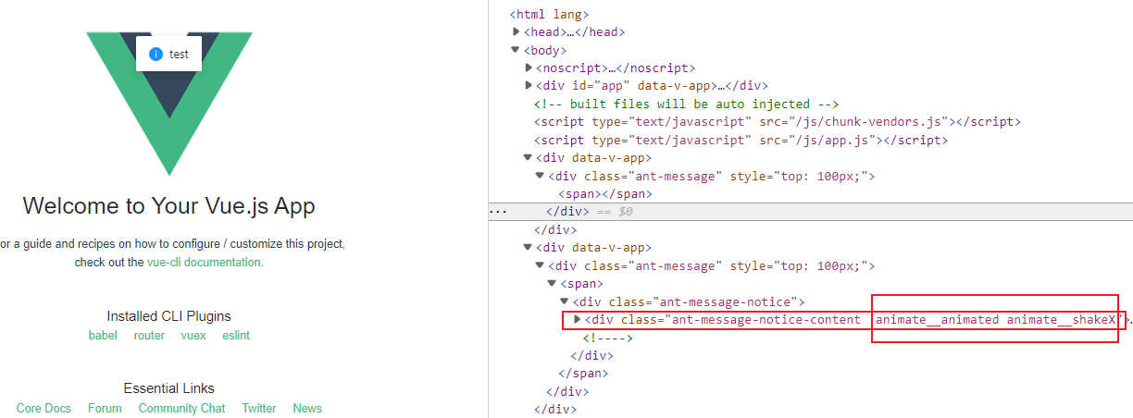
Task: Select the empty comment <!----> line
Action: [x=607, y=338]
